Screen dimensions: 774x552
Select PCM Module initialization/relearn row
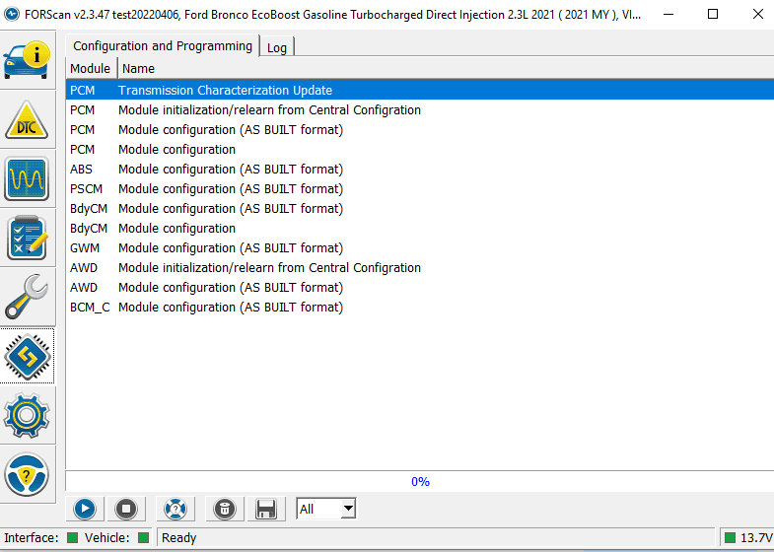pos(420,110)
